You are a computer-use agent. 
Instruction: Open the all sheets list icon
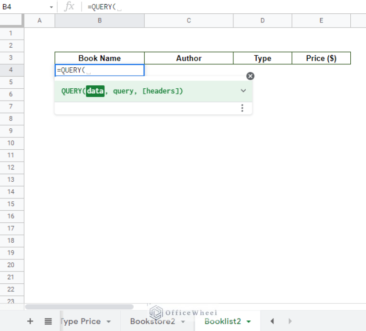point(48,321)
